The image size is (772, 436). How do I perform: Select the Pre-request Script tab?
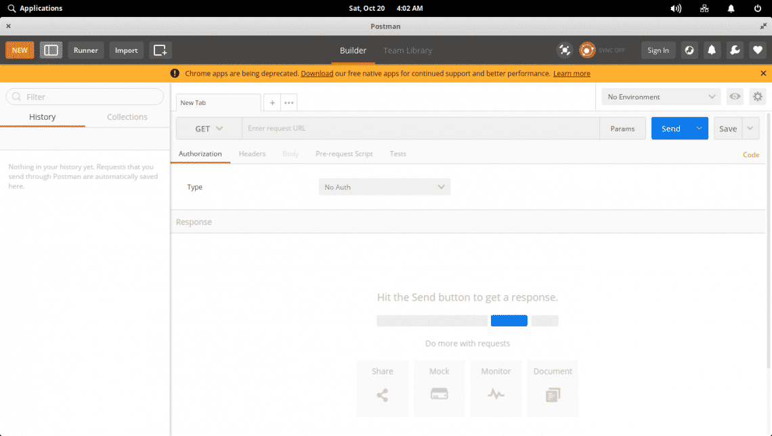[x=344, y=154]
